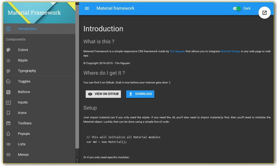
Task: Click the Inputs arrow-box icon
Action: click(8, 102)
